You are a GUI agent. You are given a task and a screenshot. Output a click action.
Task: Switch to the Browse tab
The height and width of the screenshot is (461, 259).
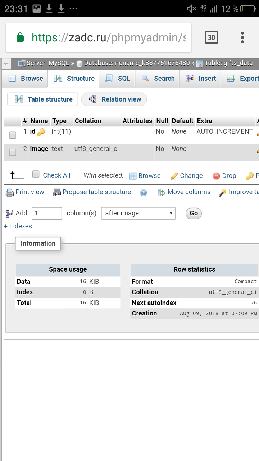click(26, 79)
